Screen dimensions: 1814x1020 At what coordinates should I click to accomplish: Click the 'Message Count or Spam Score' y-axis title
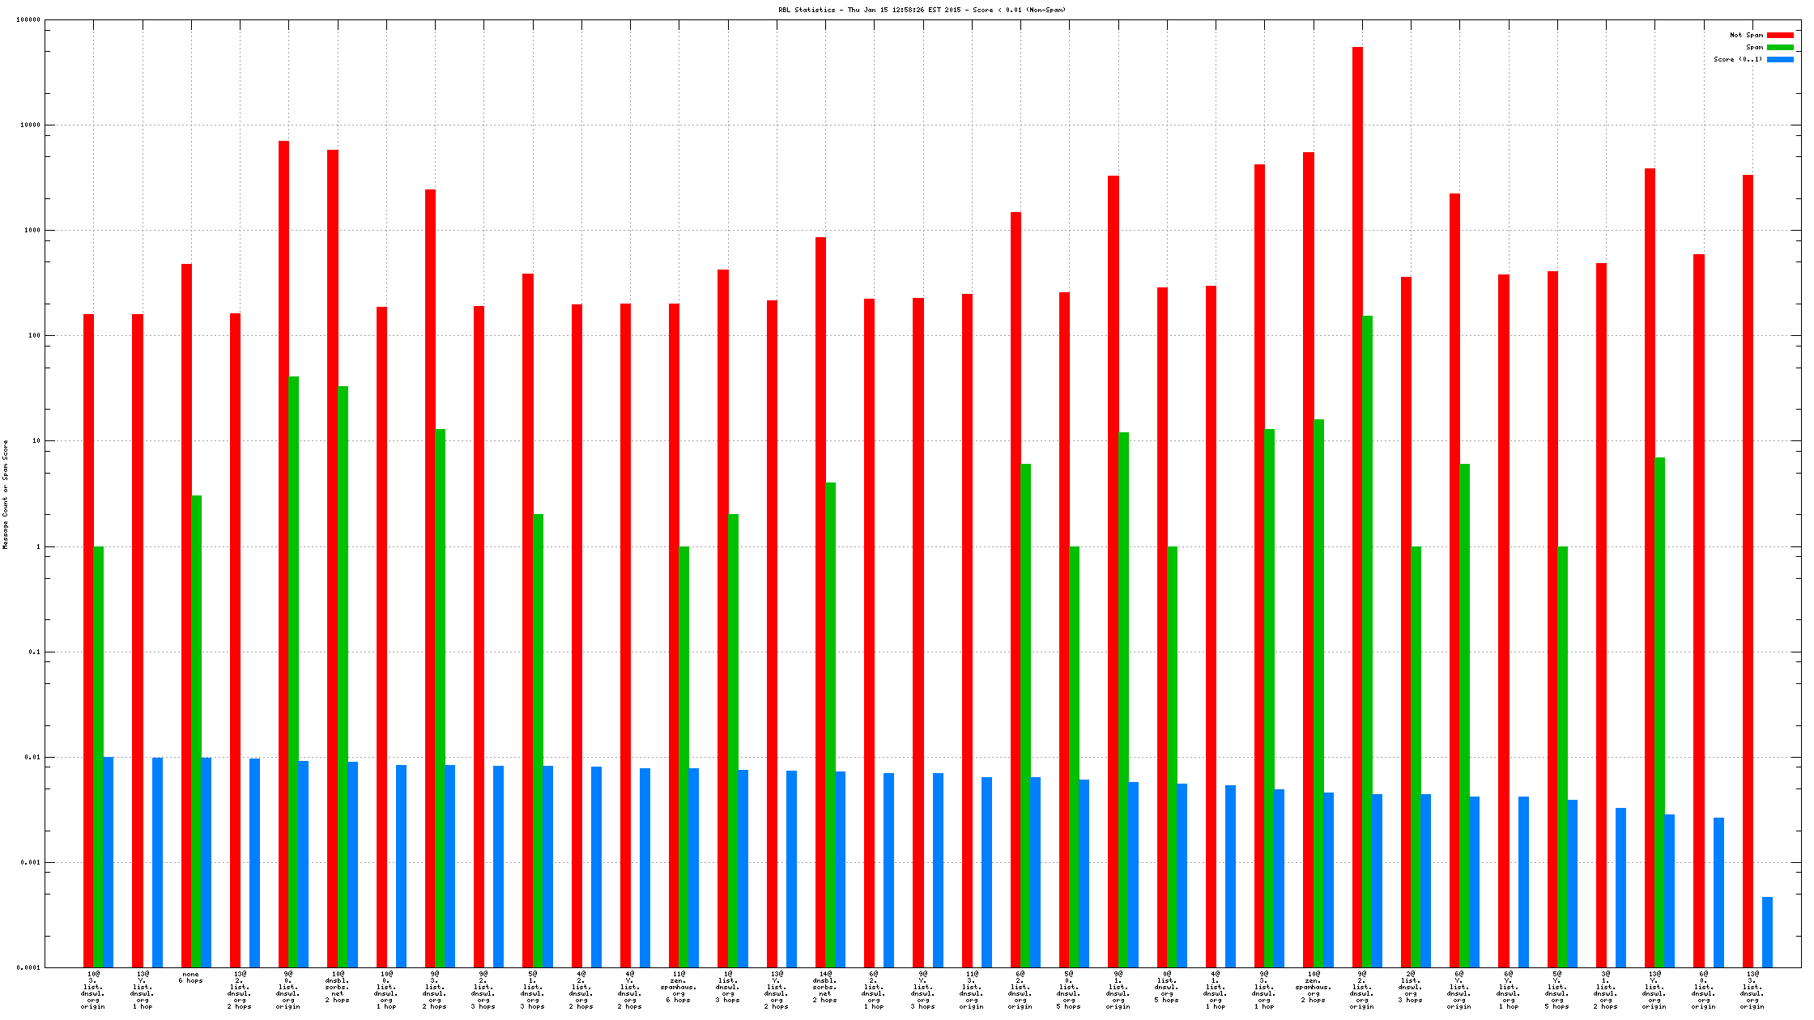[6, 494]
